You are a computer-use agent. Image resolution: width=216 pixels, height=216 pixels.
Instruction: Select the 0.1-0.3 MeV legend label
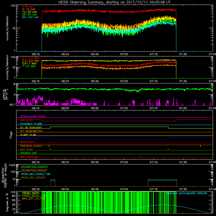pos(31,58)
